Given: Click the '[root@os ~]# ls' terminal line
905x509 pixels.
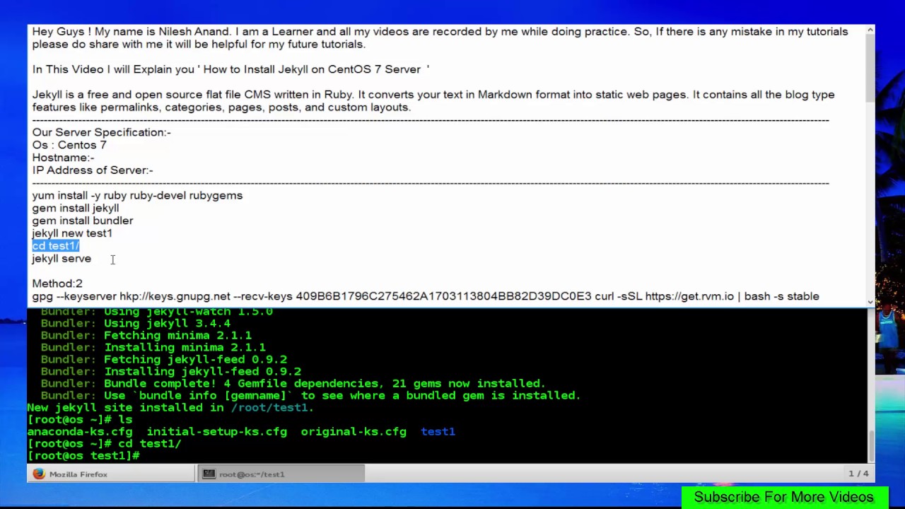Looking at the screenshot, I should (79, 419).
